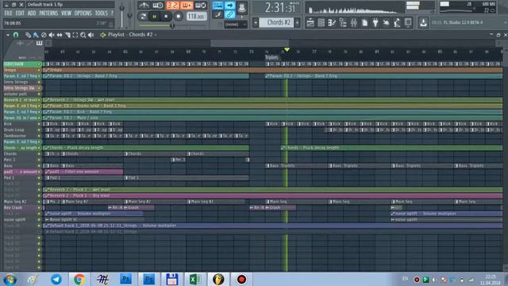Screen dimensions: 508x286
Task: Select the playlist Playback speaker tool
Action: (x=91, y=35)
